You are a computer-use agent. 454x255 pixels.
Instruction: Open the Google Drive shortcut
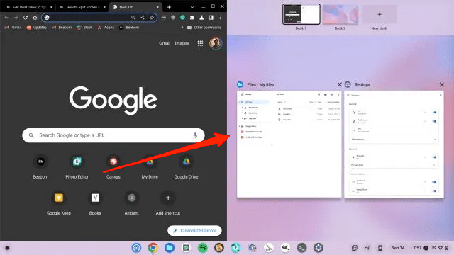[186, 167]
